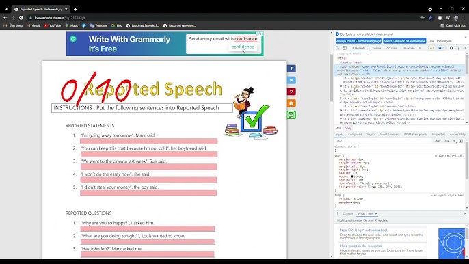The image size is (469, 264).
Task: Open a new browser tab with plus
Action: (75, 10)
